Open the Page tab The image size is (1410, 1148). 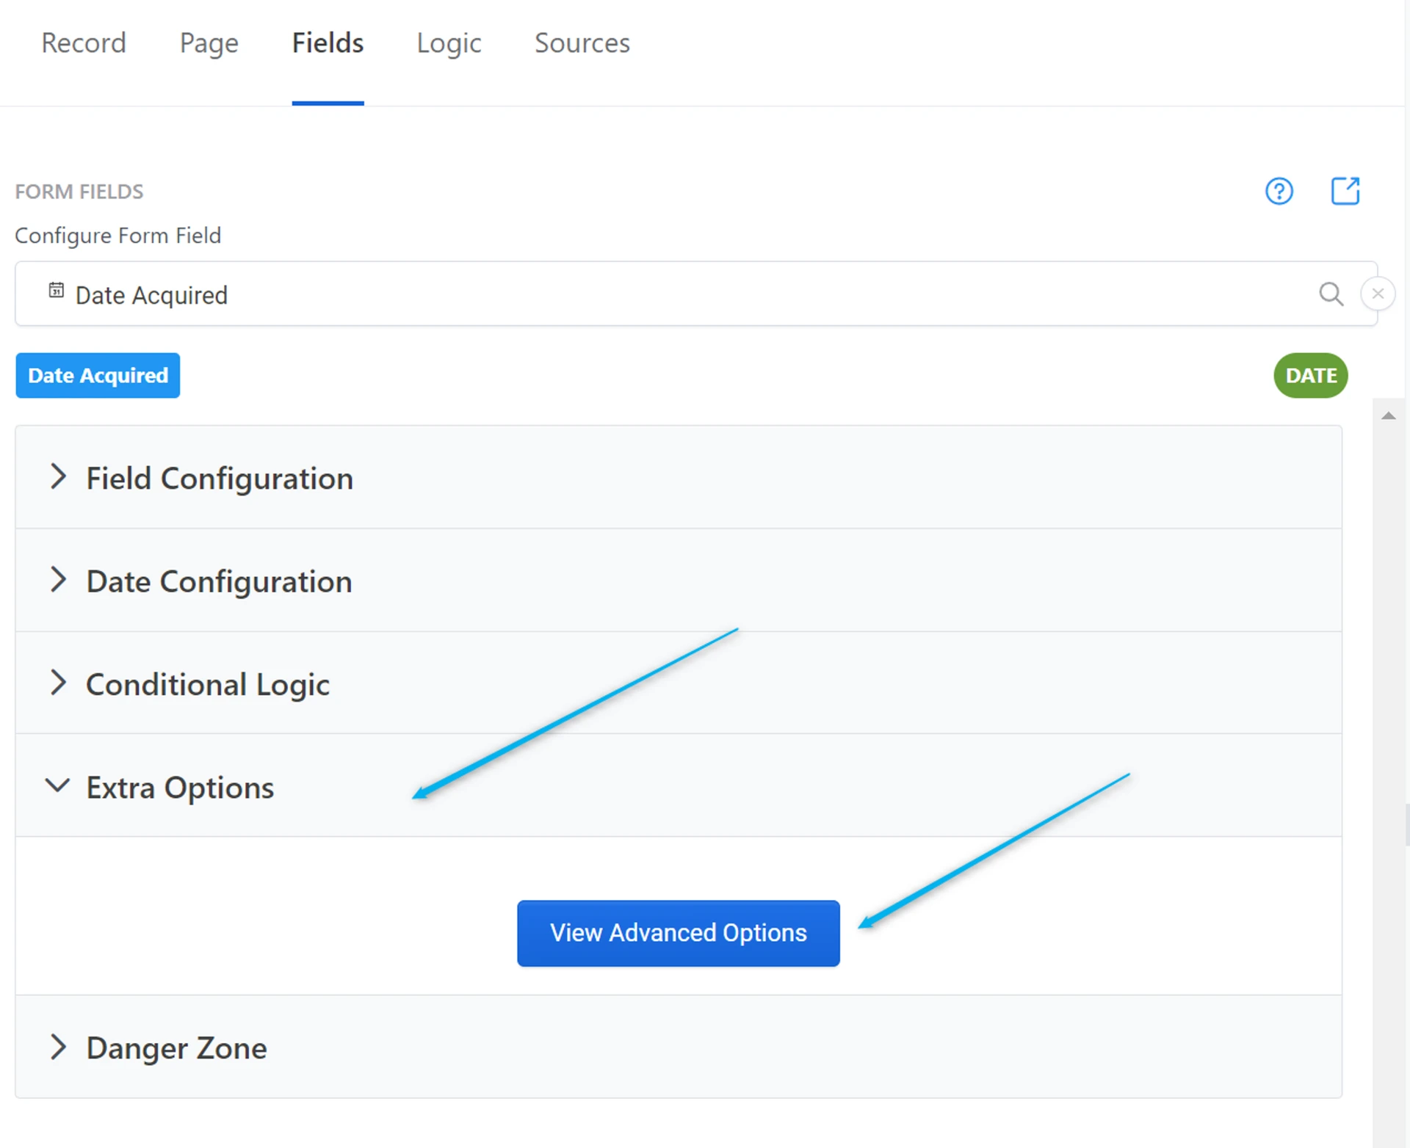click(209, 43)
